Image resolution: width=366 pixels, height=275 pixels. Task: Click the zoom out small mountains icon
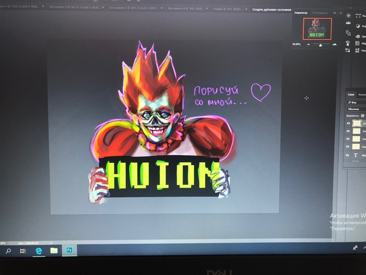[308, 44]
